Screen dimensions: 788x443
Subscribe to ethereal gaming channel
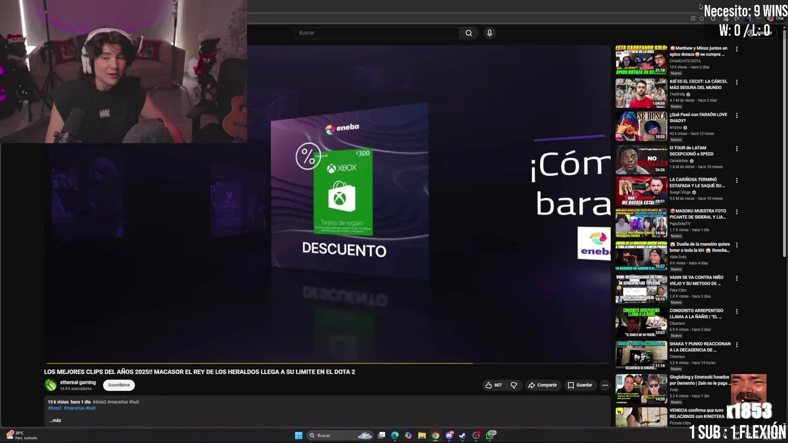point(119,385)
